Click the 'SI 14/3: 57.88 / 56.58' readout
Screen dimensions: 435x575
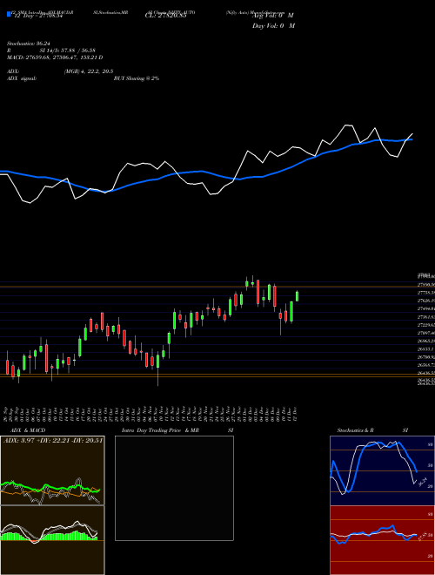[x=68, y=51]
